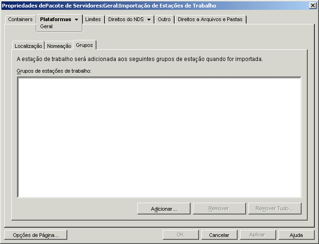Click the 'Grupos de estações de trabalho:' label
319x244 pixels.
pos(54,71)
